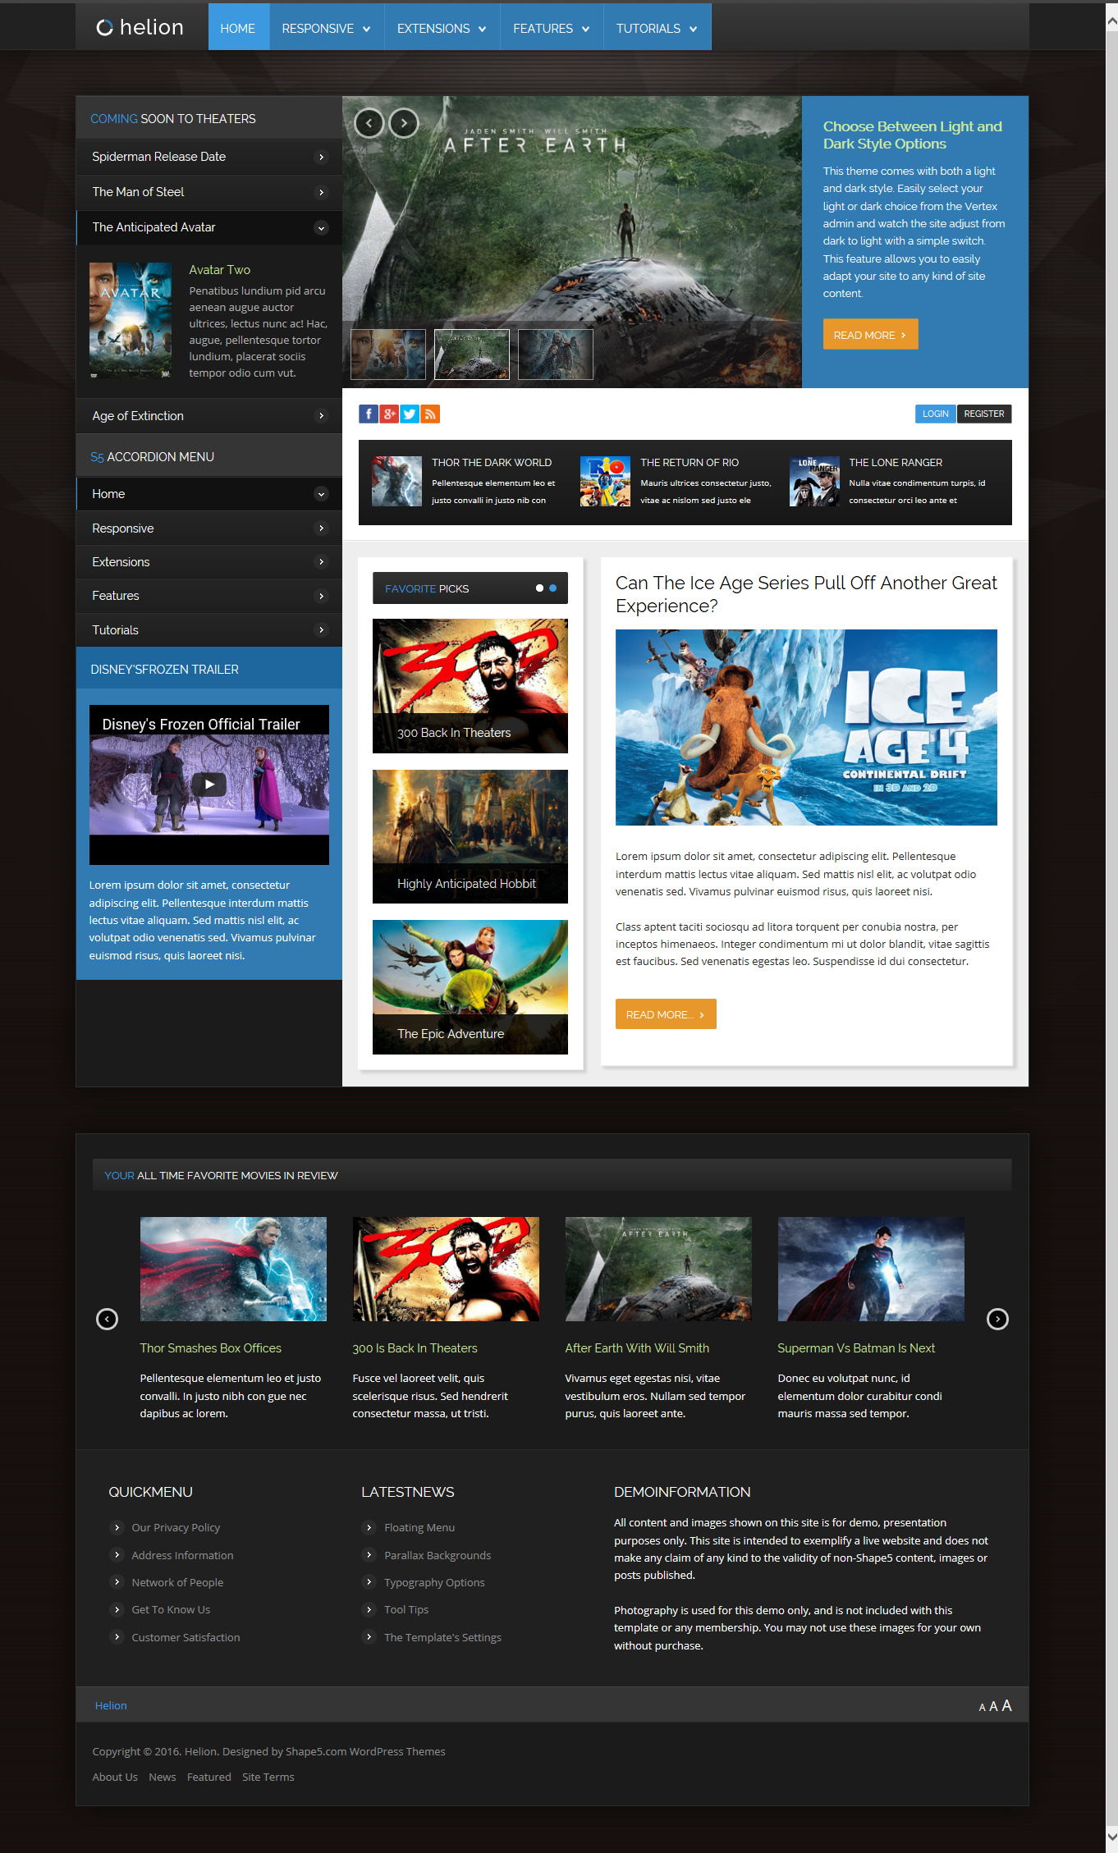This screenshot has width=1118, height=1853.
Task: Expand Extensions item in accordion menu
Action: (209, 562)
